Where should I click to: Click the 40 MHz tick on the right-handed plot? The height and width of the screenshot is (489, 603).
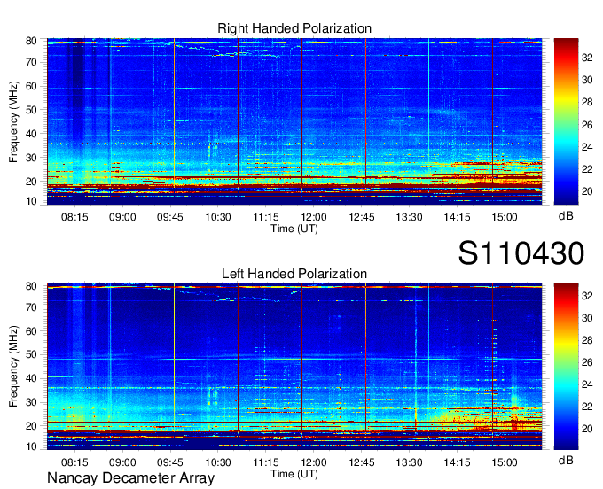click(x=31, y=134)
